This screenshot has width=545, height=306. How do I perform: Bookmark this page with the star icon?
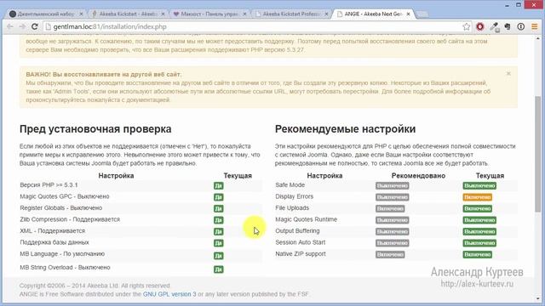466,26
